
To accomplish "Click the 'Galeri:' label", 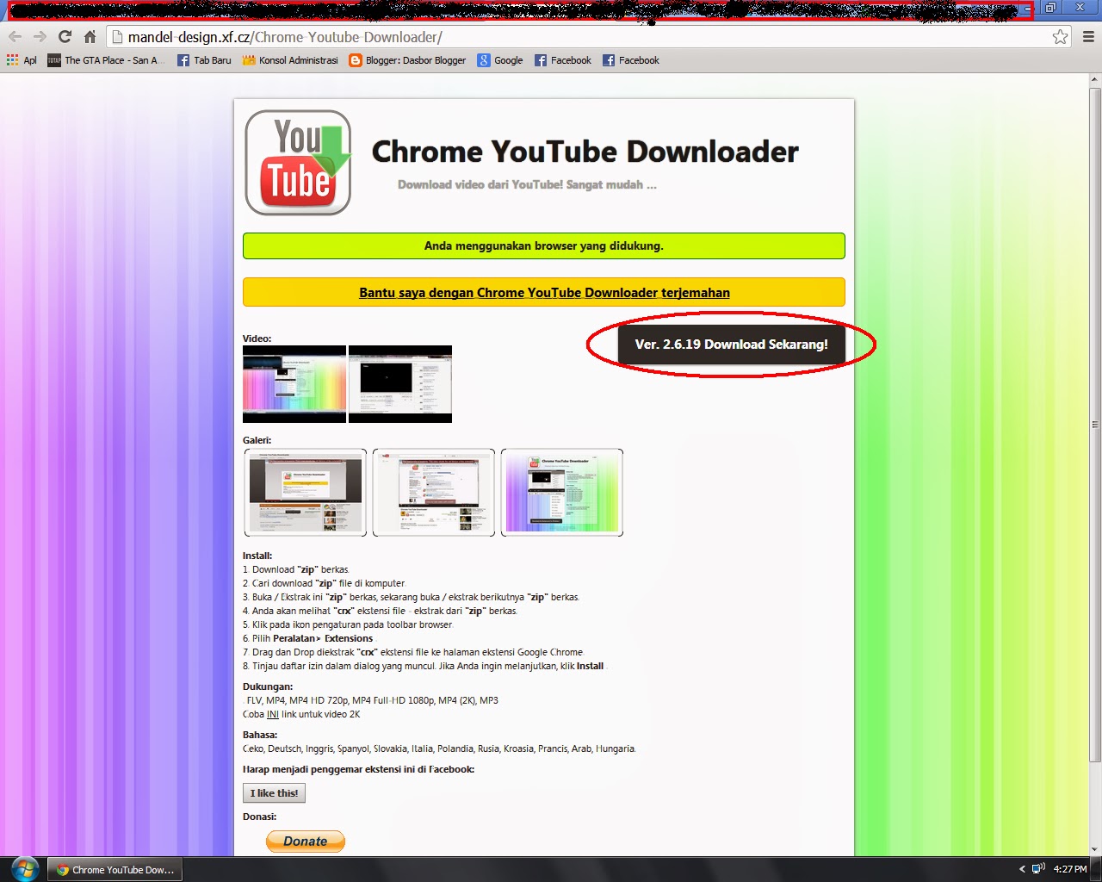I will [257, 440].
